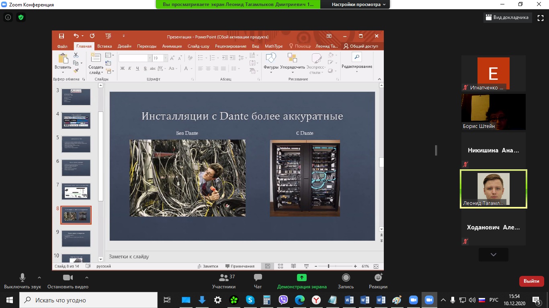Toggle text shadow (S) formatting
Screen dimensions: 549x308
pos(145,69)
